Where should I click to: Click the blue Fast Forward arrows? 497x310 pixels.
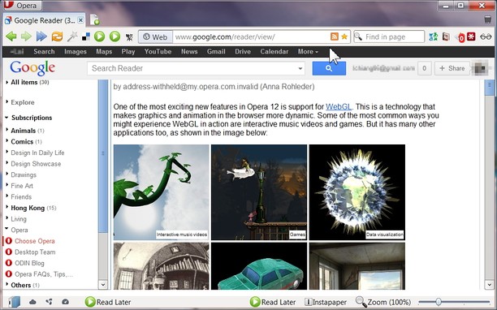point(41,37)
